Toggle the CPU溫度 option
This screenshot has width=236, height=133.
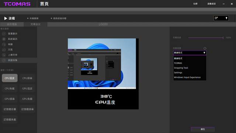point(10,78)
